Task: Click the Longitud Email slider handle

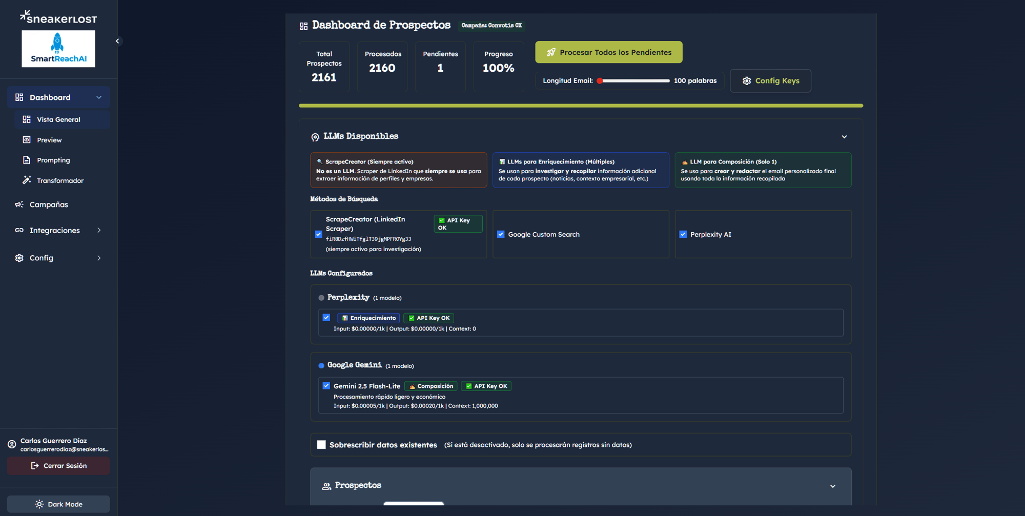Action: (600, 81)
